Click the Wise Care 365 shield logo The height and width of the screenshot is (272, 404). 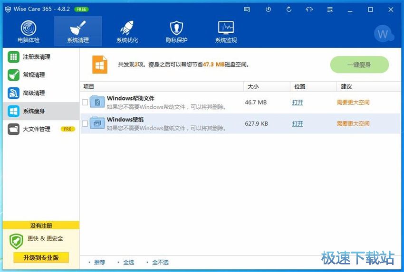(x=8, y=9)
